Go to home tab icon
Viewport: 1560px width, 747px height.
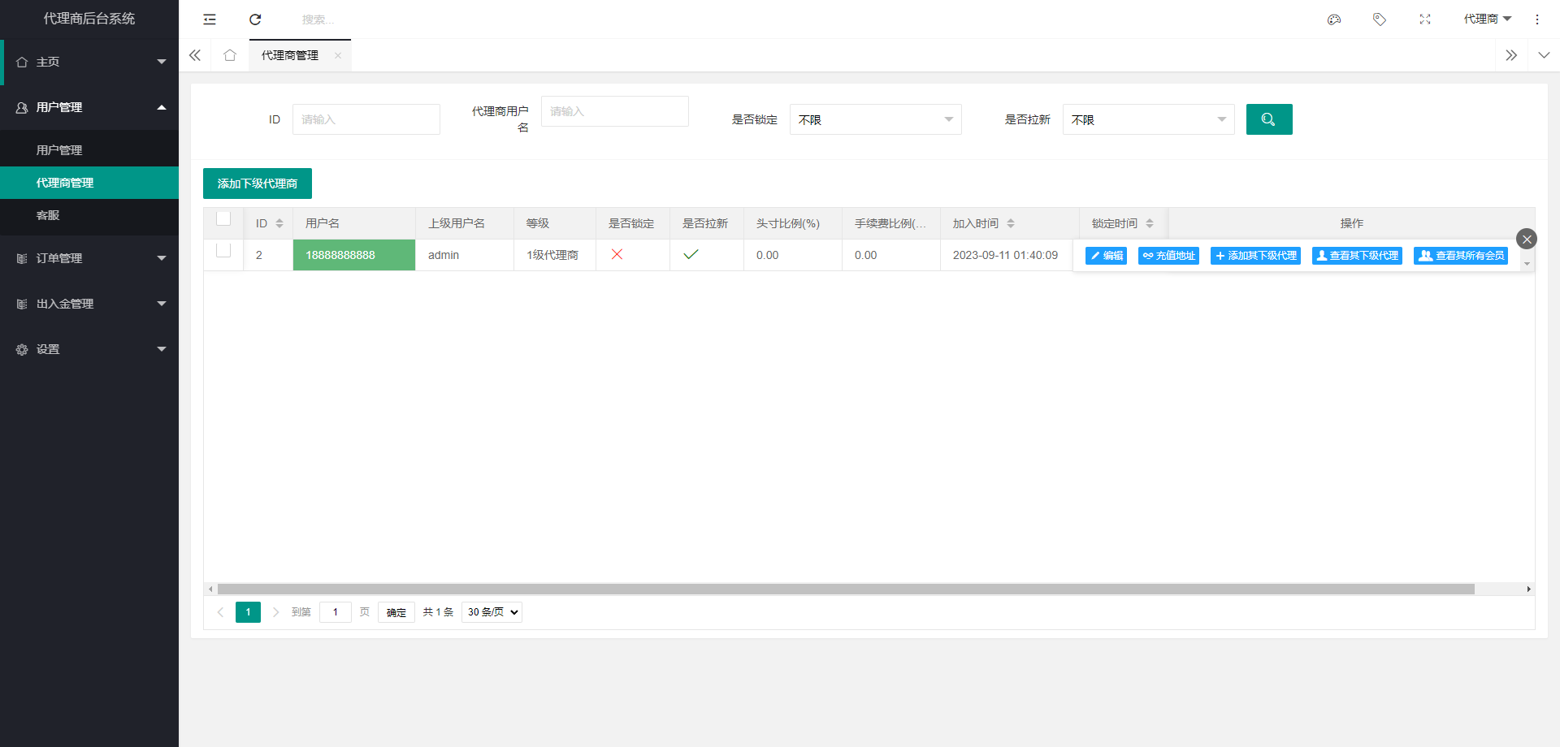point(230,55)
